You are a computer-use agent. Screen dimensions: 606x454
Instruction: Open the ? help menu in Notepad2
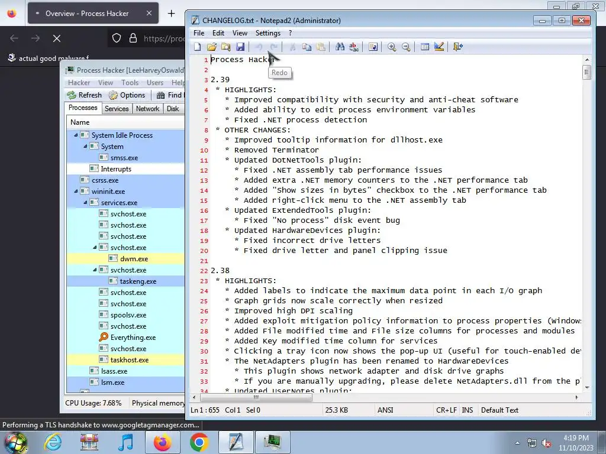(x=290, y=33)
